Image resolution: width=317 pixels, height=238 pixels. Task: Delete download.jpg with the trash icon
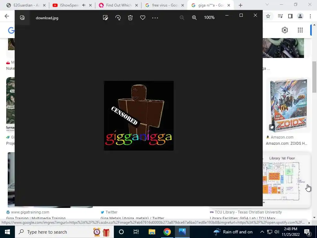coord(130,18)
